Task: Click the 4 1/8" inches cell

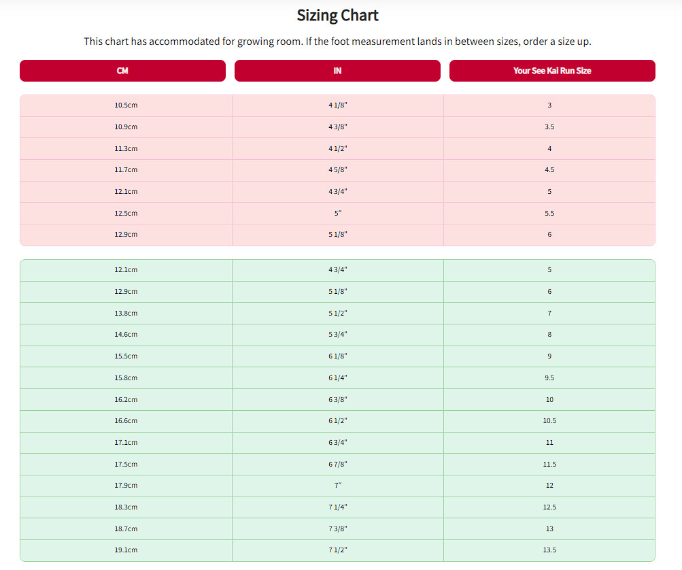Action: click(x=338, y=105)
